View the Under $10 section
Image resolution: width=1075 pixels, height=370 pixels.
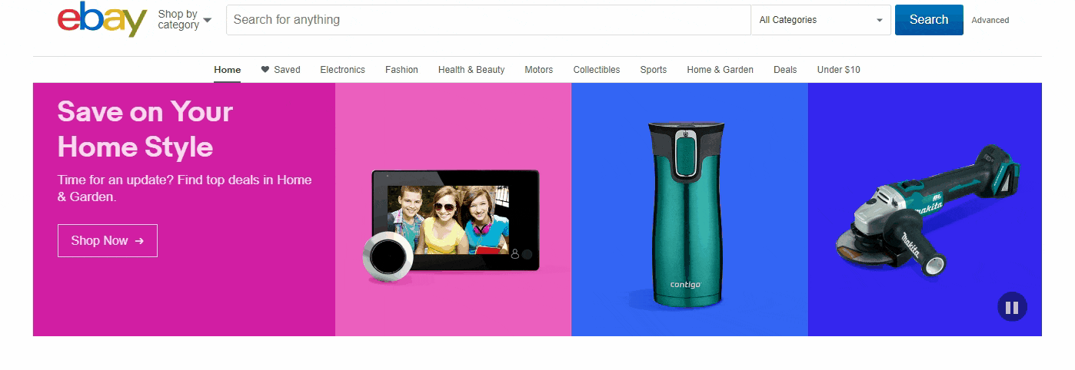[x=838, y=69]
